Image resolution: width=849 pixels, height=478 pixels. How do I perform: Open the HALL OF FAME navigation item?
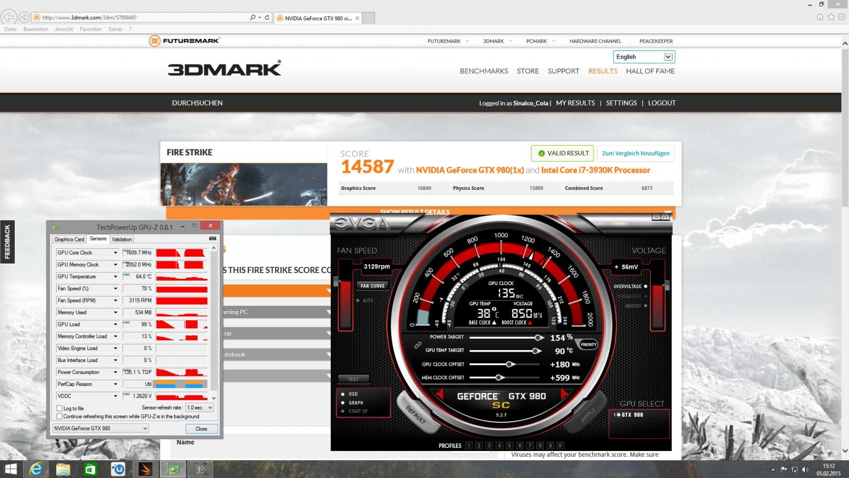pos(650,71)
